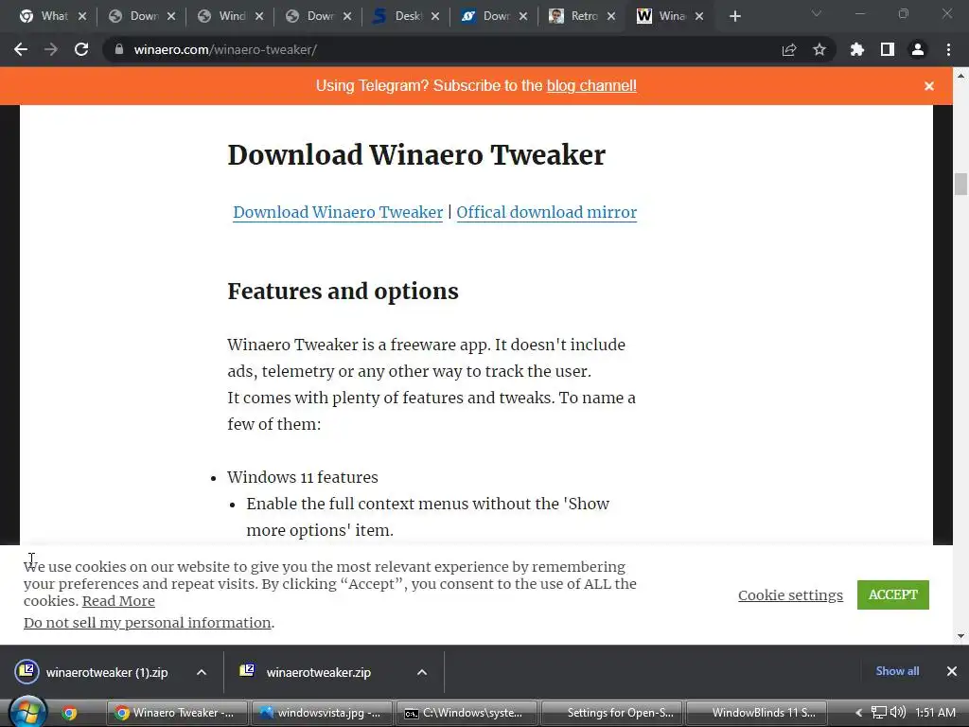
Task: Go back to the previous page
Action: [x=21, y=49]
